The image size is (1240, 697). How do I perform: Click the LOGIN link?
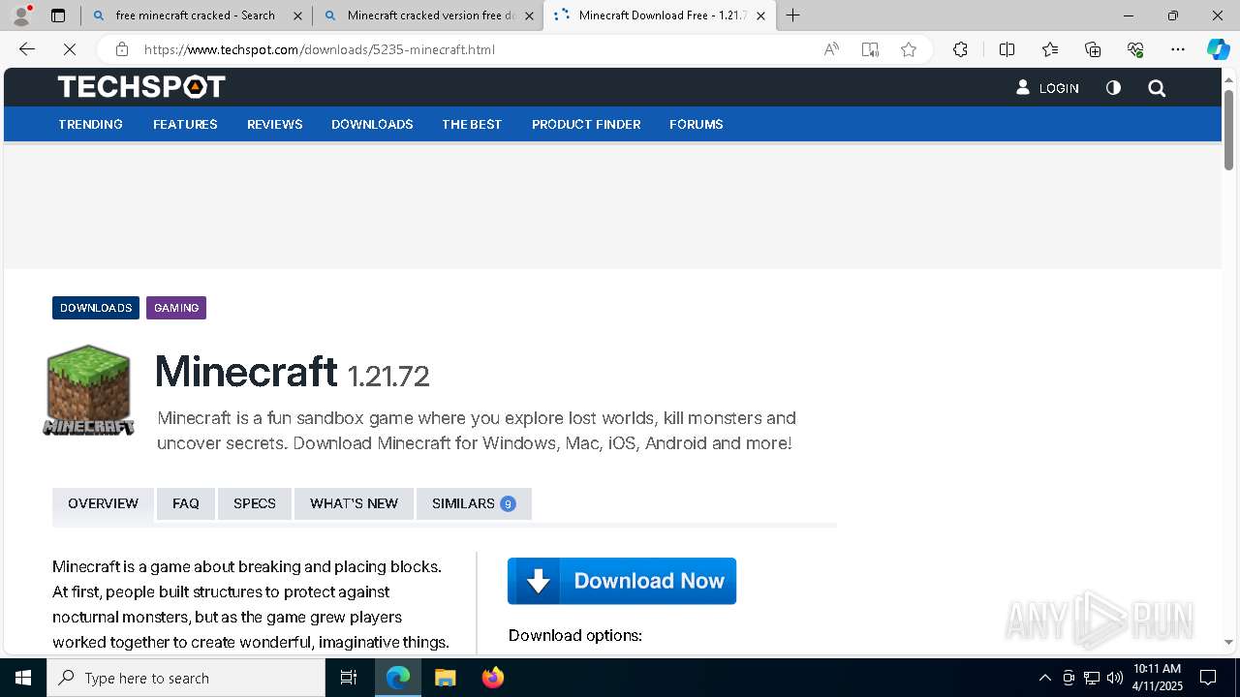(x=1047, y=88)
